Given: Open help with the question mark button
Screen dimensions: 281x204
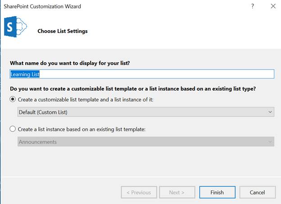Looking at the screenshot, I should coord(252,6).
